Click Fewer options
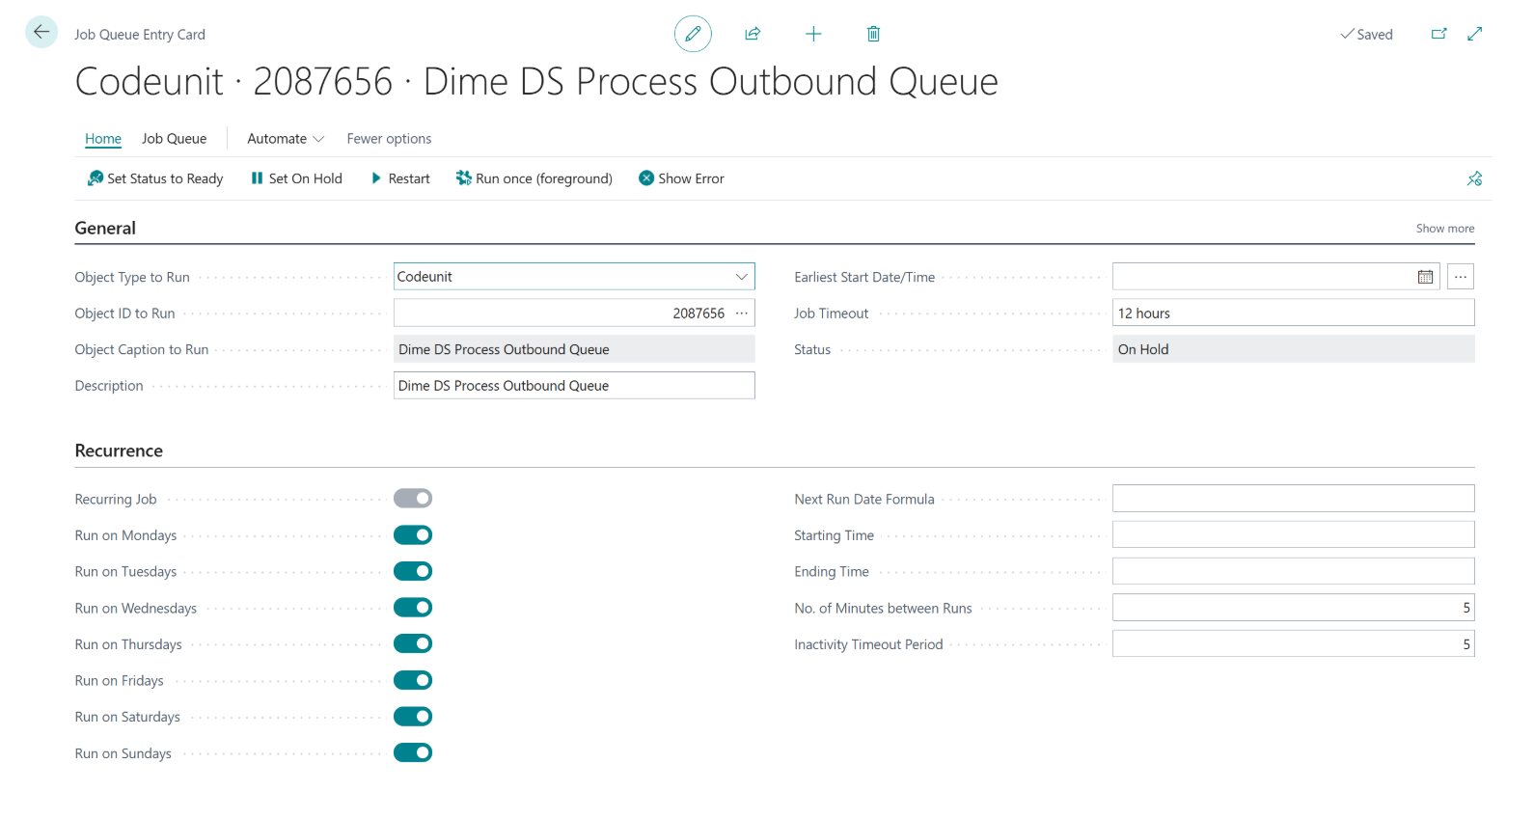The height and width of the screenshot is (818, 1534). coord(389,139)
